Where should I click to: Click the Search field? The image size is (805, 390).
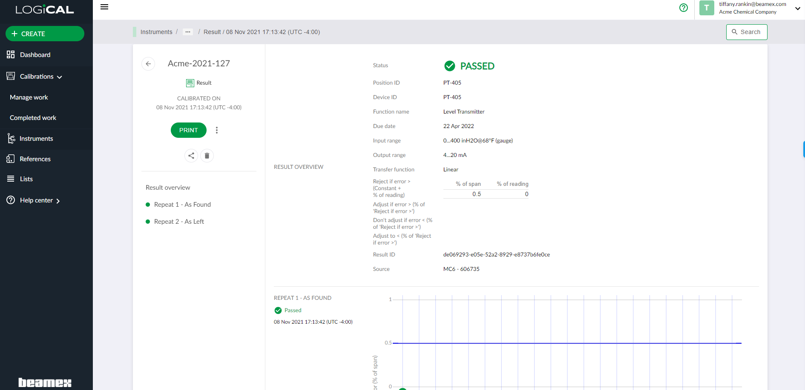pos(746,32)
